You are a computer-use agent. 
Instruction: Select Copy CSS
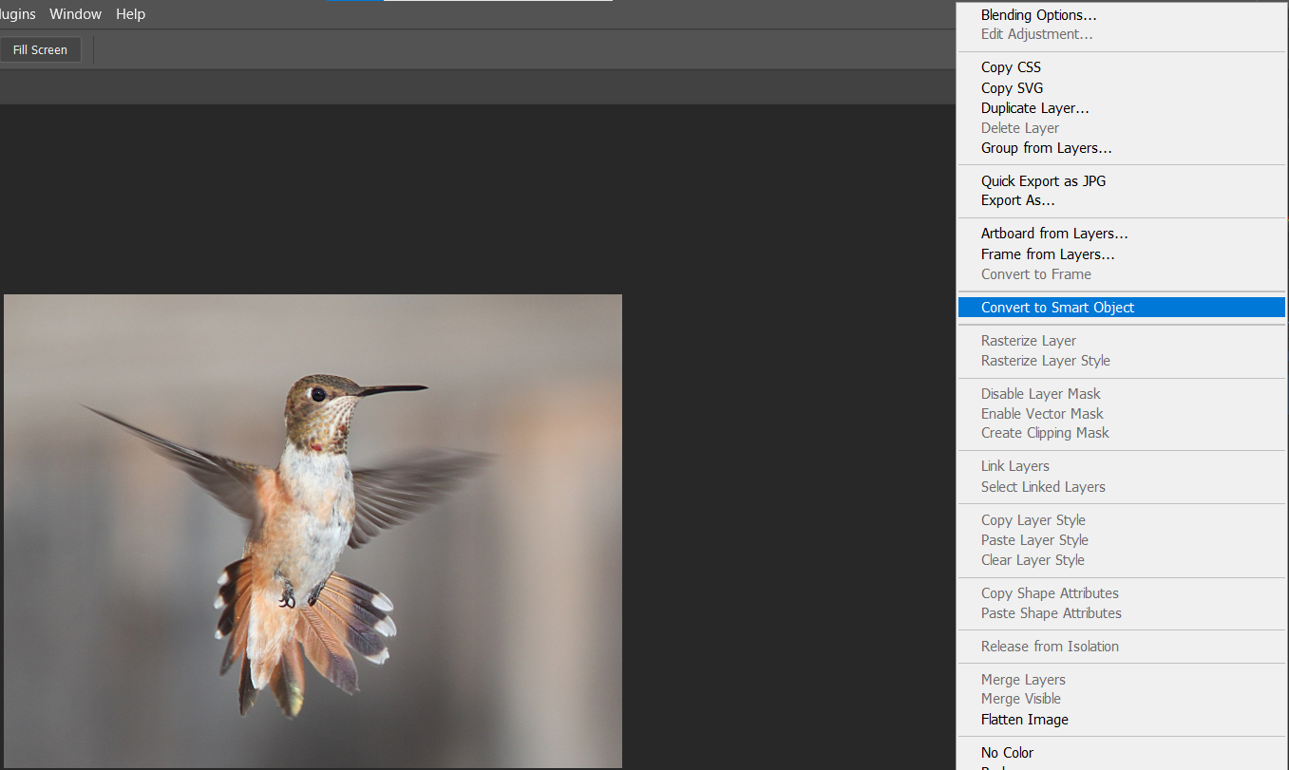tap(1010, 67)
